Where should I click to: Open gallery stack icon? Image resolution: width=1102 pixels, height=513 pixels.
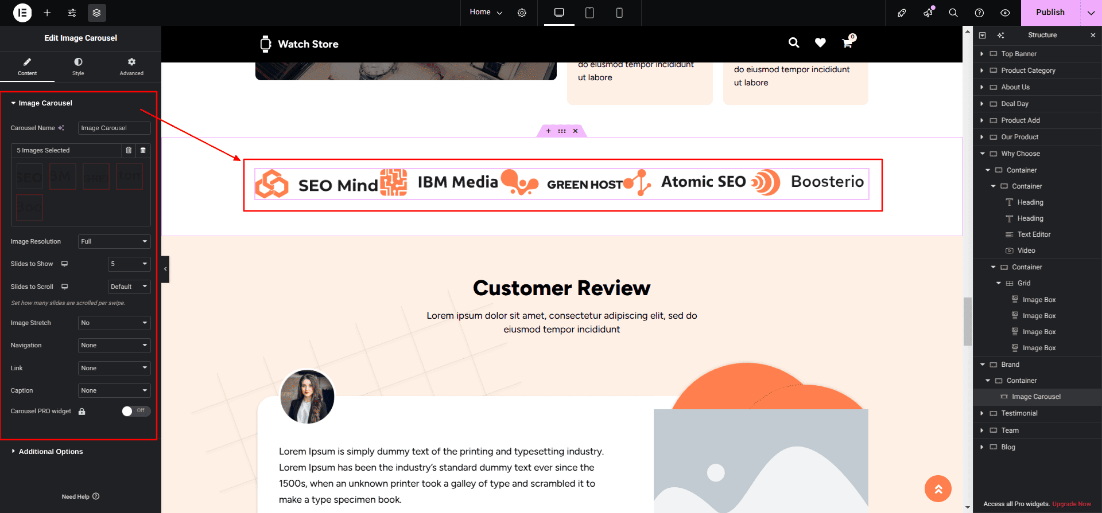(143, 150)
